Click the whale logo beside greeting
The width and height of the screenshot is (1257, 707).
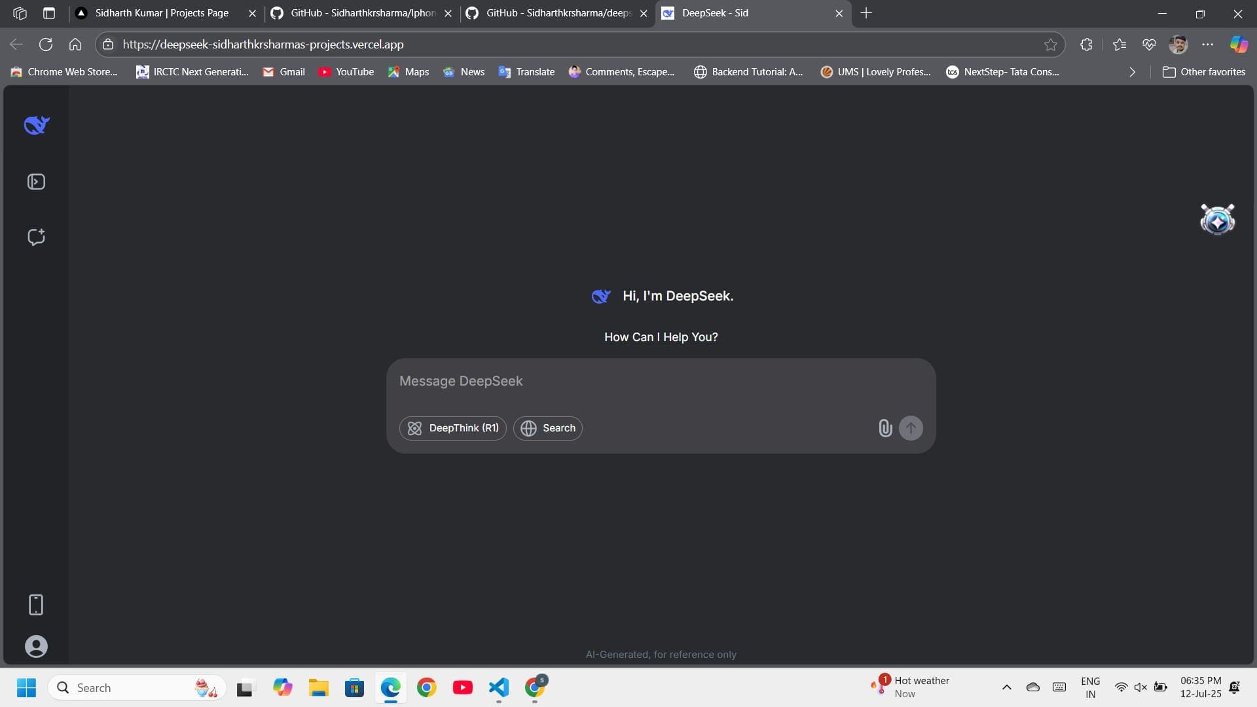click(601, 296)
